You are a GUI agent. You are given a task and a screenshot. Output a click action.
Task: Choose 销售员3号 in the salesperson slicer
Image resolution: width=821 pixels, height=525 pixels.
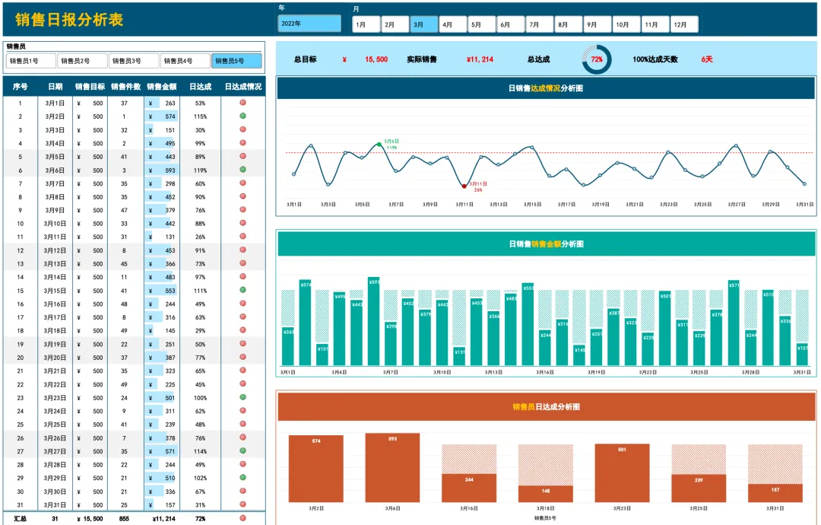click(x=134, y=61)
